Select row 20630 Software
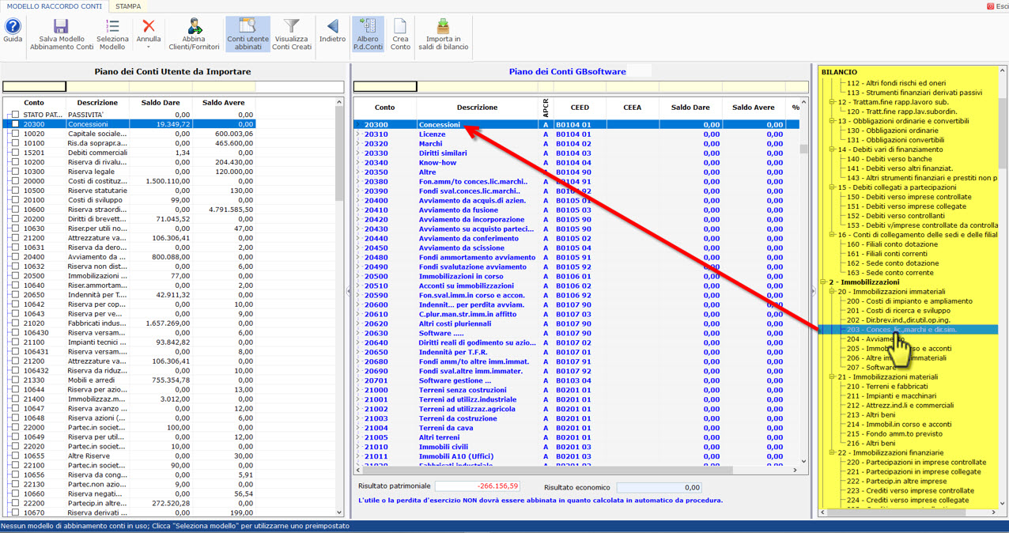The height and width of the screenshot is (533, 1009). click(x=576, y=334)
